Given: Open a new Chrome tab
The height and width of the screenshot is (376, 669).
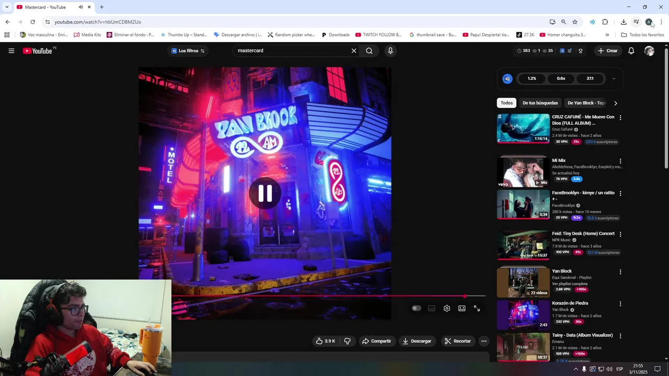Looking at the screenshot, I should click(x=101, y=7).
